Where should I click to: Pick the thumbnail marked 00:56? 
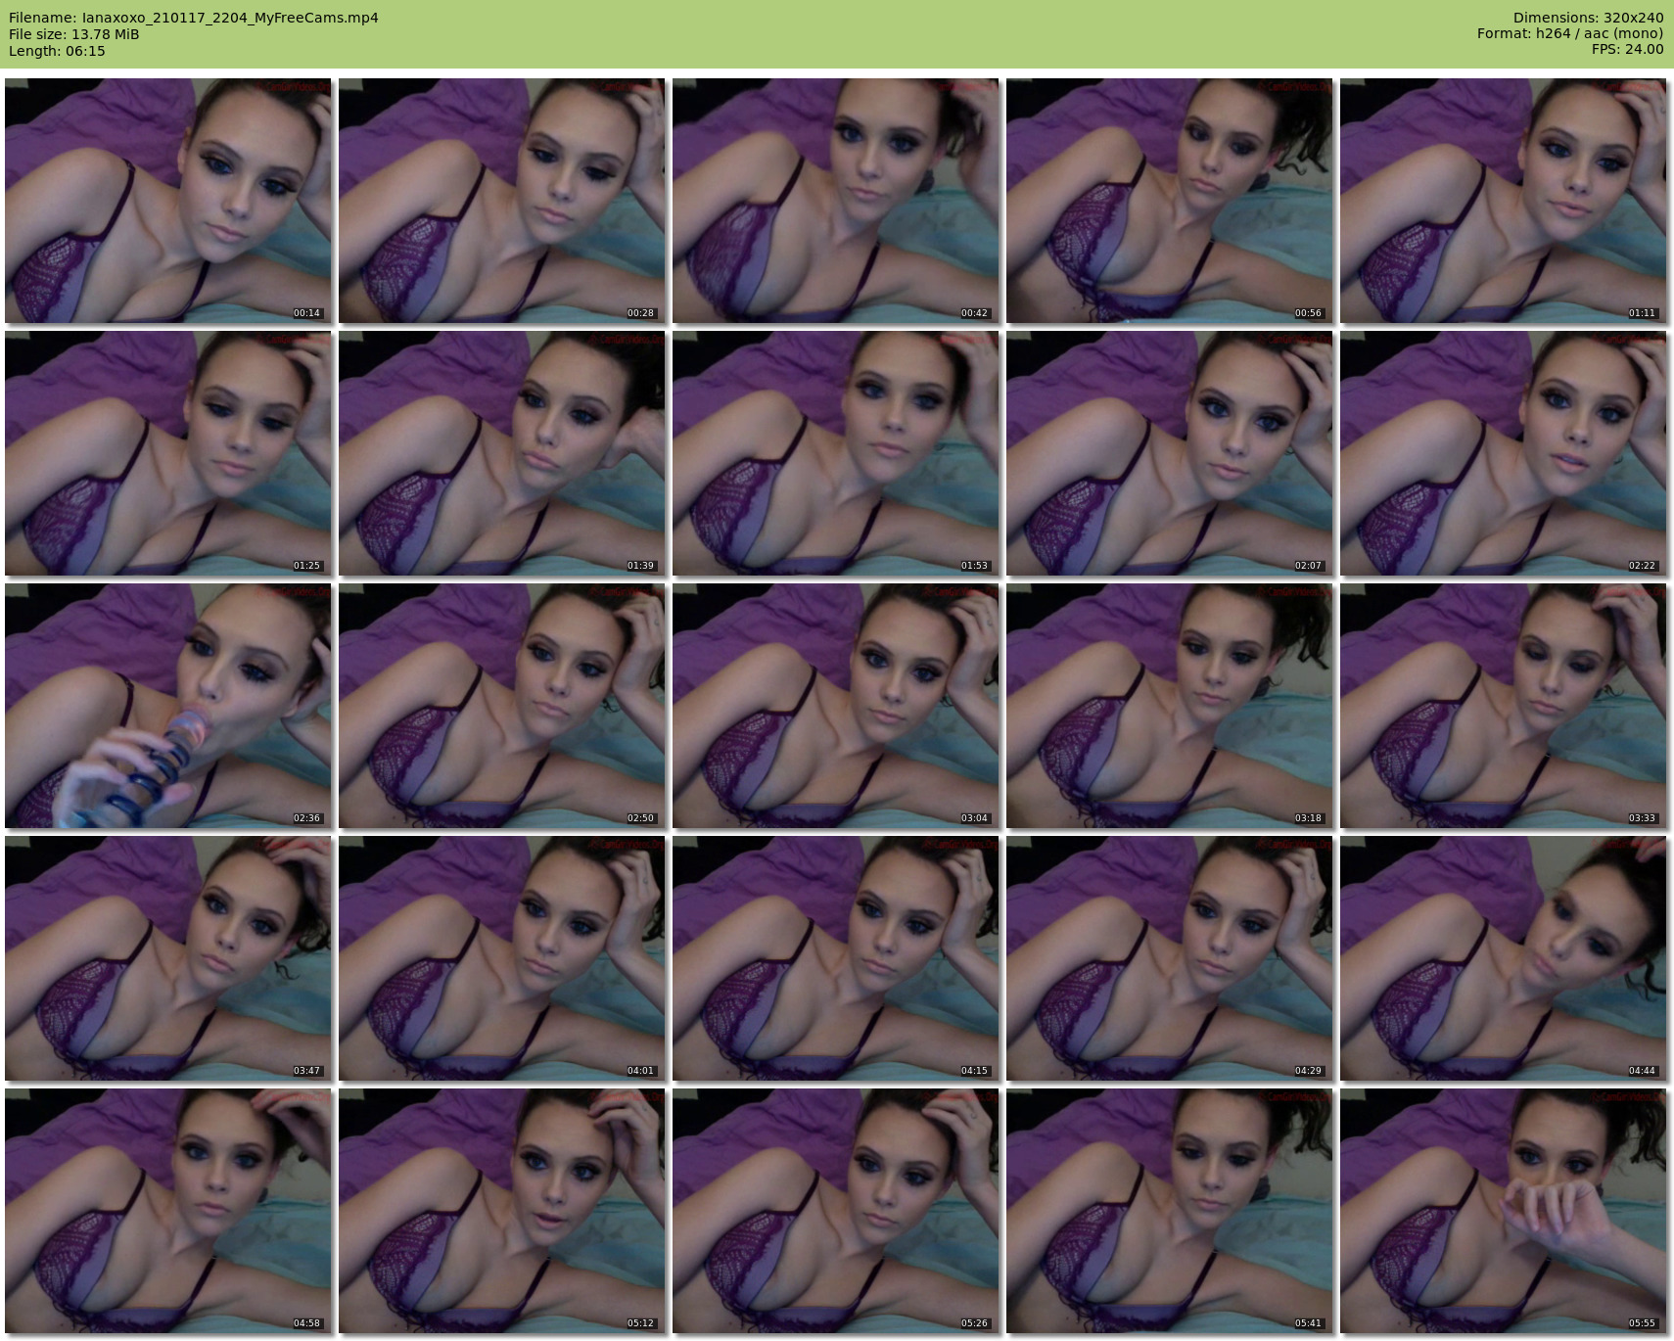pyautogui.click(x=1169, y=201)
